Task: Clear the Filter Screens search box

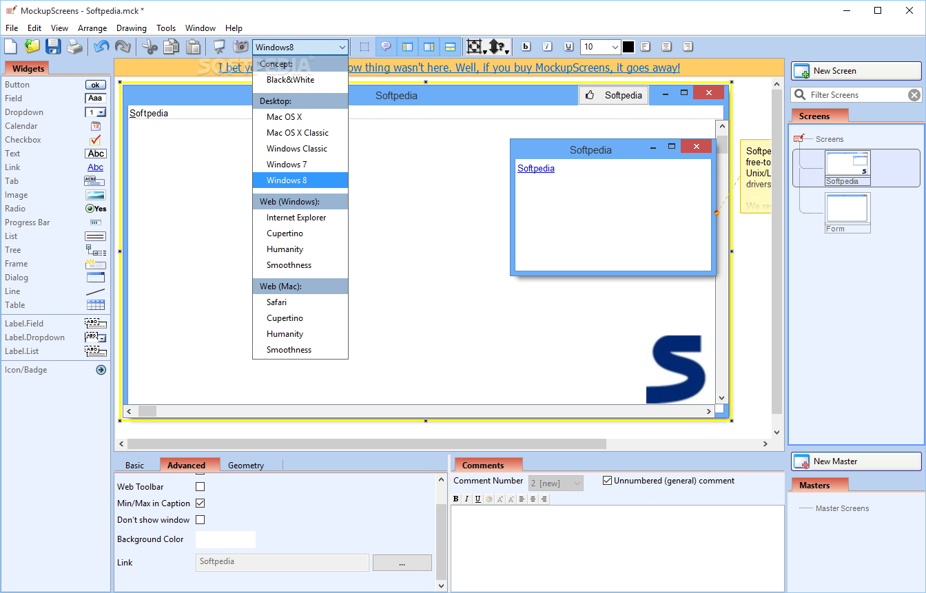Action: point(914,95)
